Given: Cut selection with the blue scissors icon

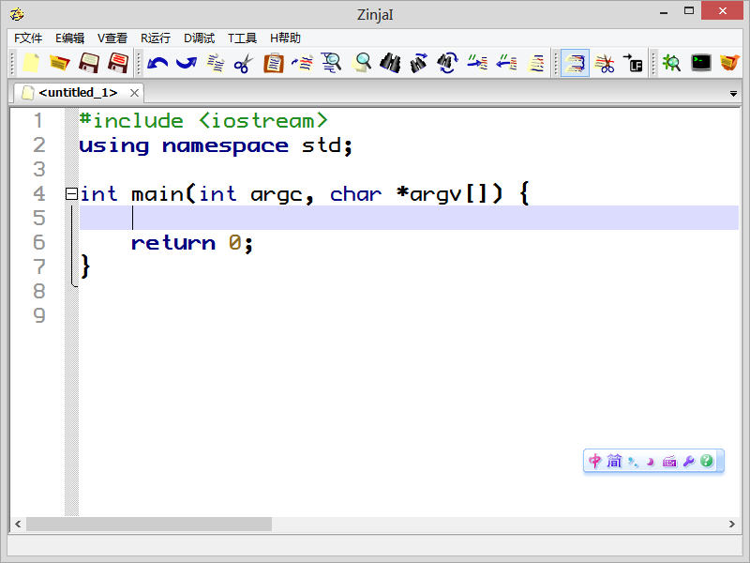Looking at the screenshot, I should pyautogui.click(x=244, y=63).
